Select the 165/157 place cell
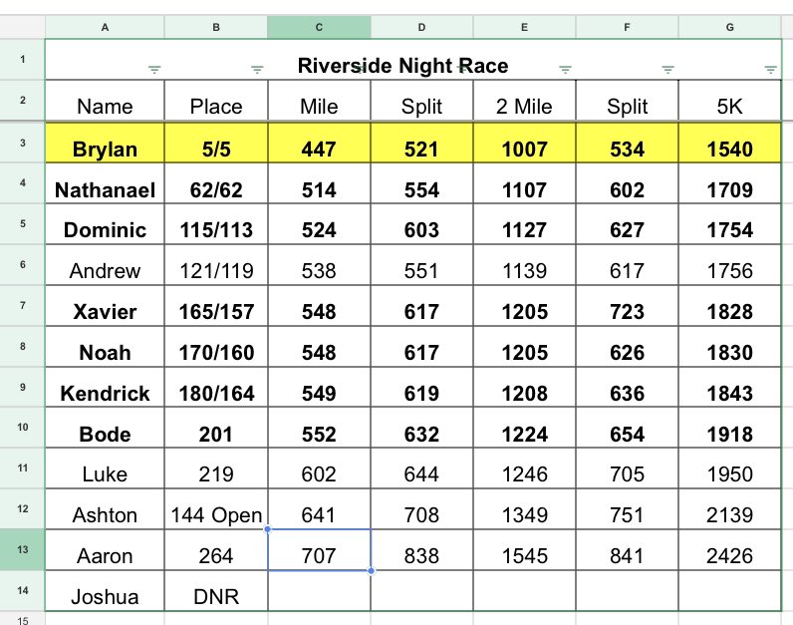The image size is (793, 625). click(216, 306)
